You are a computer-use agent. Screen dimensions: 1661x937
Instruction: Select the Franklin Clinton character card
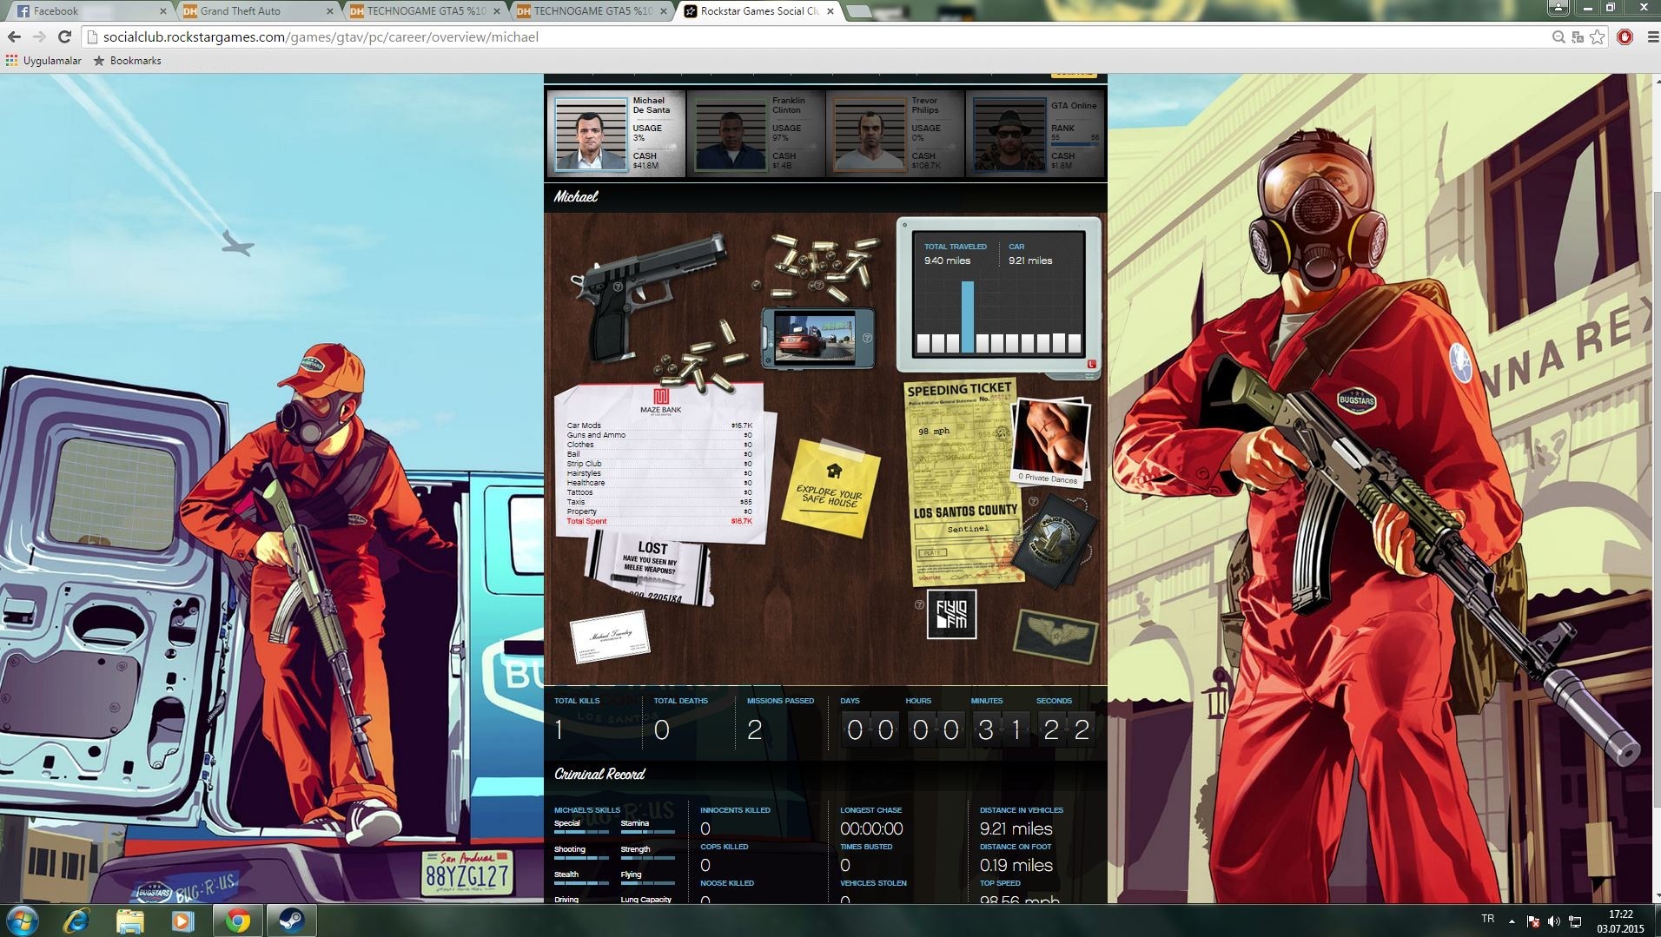pyautogui.click(x=756, y=134)
